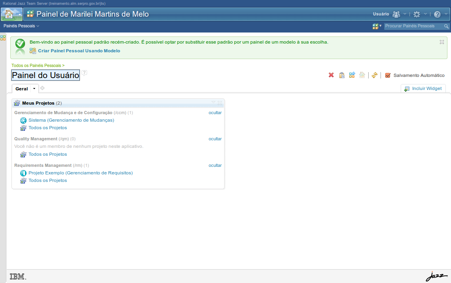The height and width of the screenshot is (283, 451).
Task: Click the Meus Projetos widget title
Action: tap(38, 103)
